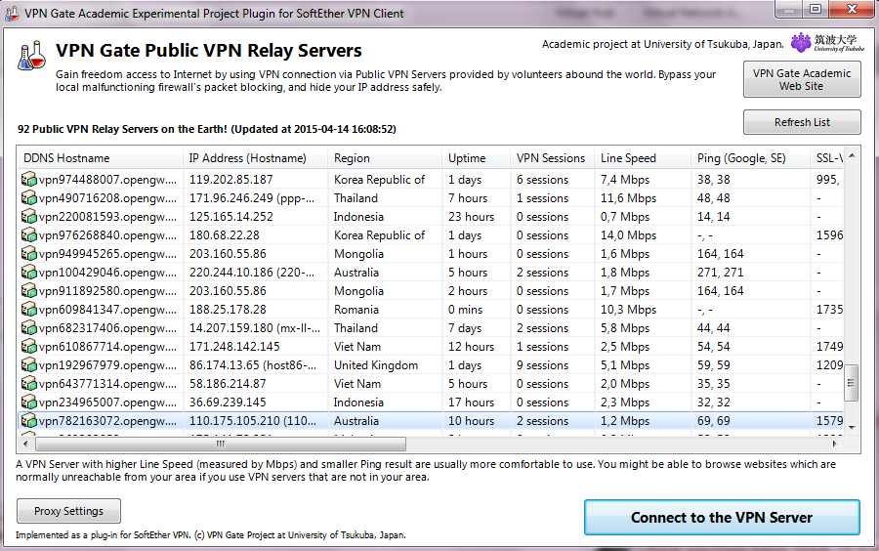
Task: Select IP 110.175.105.210 cell
Action: 253,420
